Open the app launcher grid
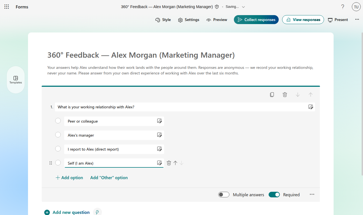 [x=7, y=7]
